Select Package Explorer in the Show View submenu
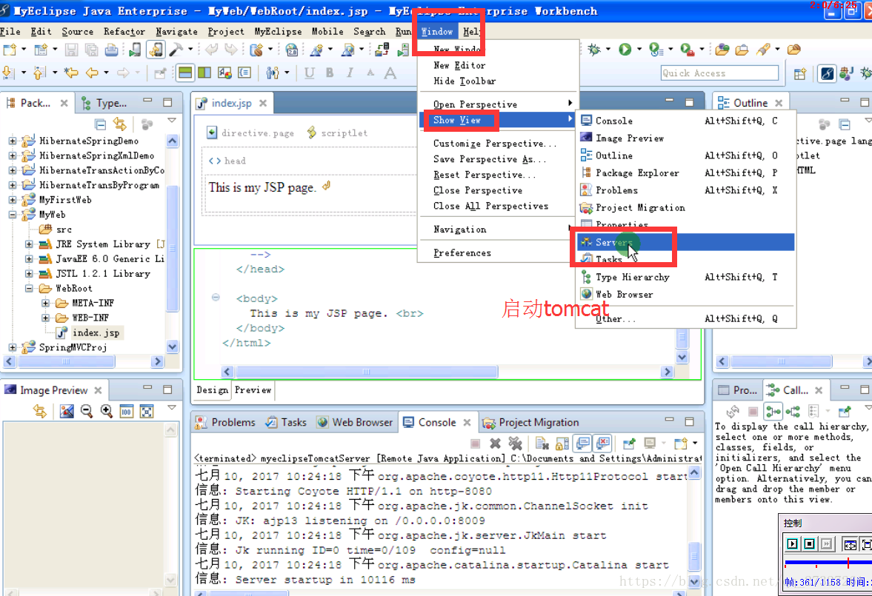This screenshot has width=872, height=596. click(x=685, y=173)
